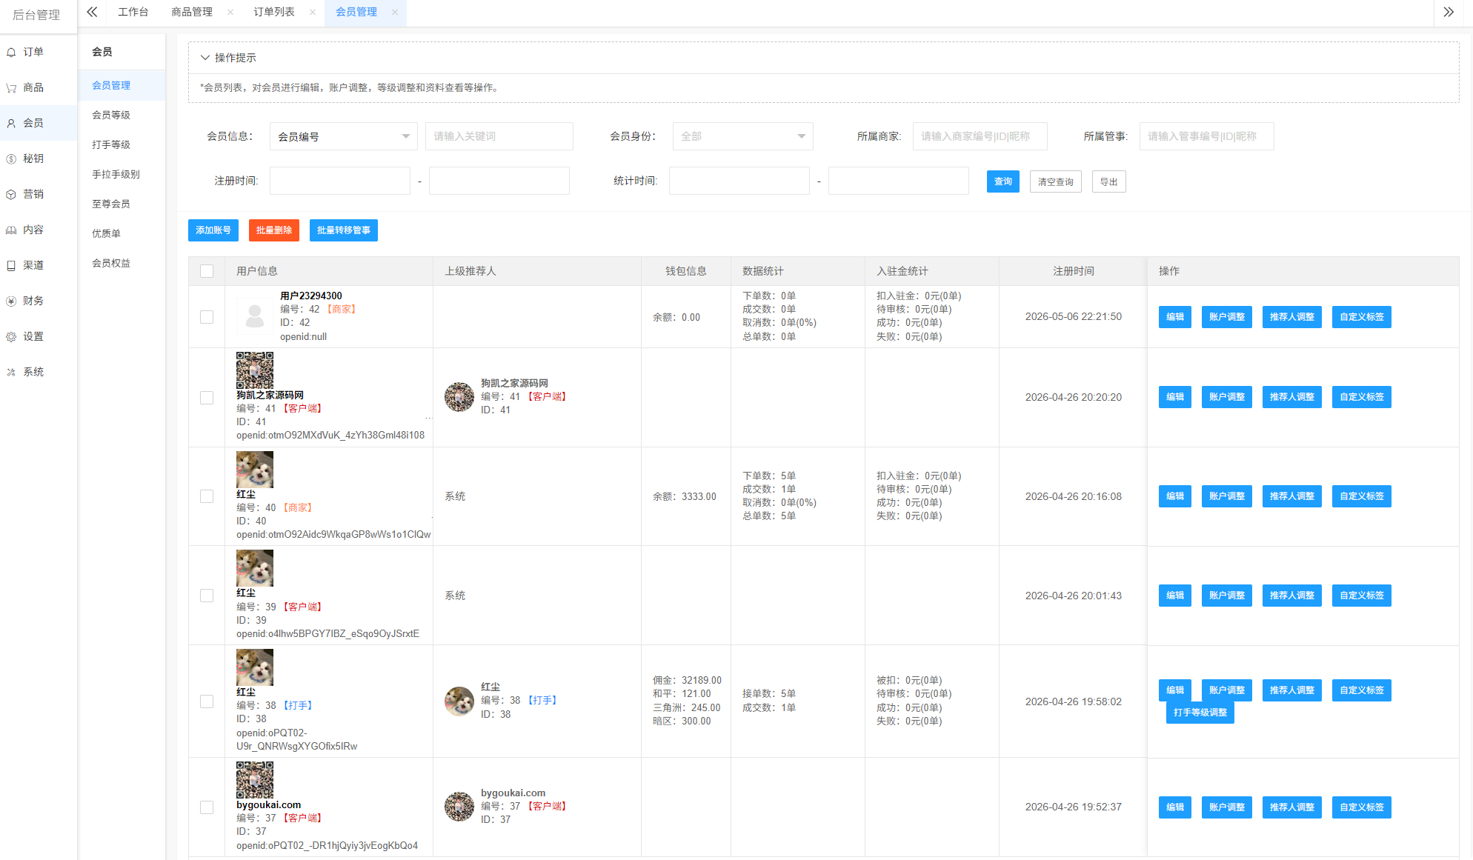This screenshot has width=1473, height=860.
Task: Open 会员等级 in the submenu
Action: point(111,115)
